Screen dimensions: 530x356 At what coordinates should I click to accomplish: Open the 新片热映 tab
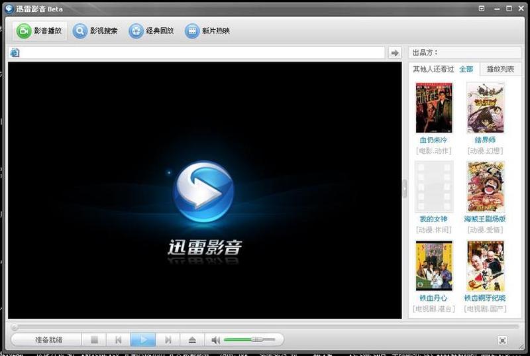(207, 30)
